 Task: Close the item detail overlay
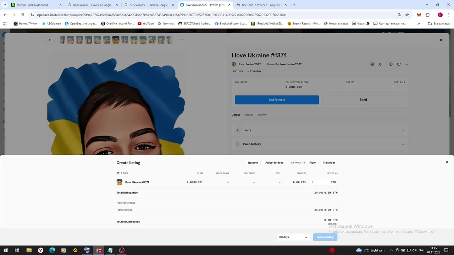pyautogui.click(x=441, y=40)
